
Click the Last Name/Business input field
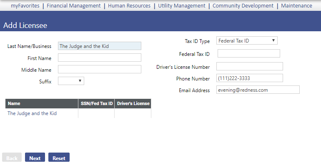99,46
